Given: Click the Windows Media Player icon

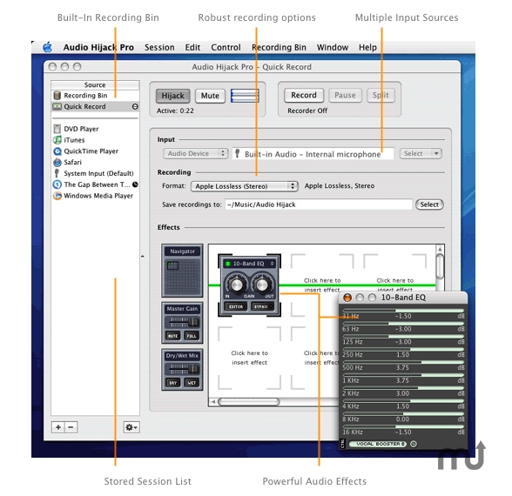Looking at the screenshot, I should [x=57, y=196].
